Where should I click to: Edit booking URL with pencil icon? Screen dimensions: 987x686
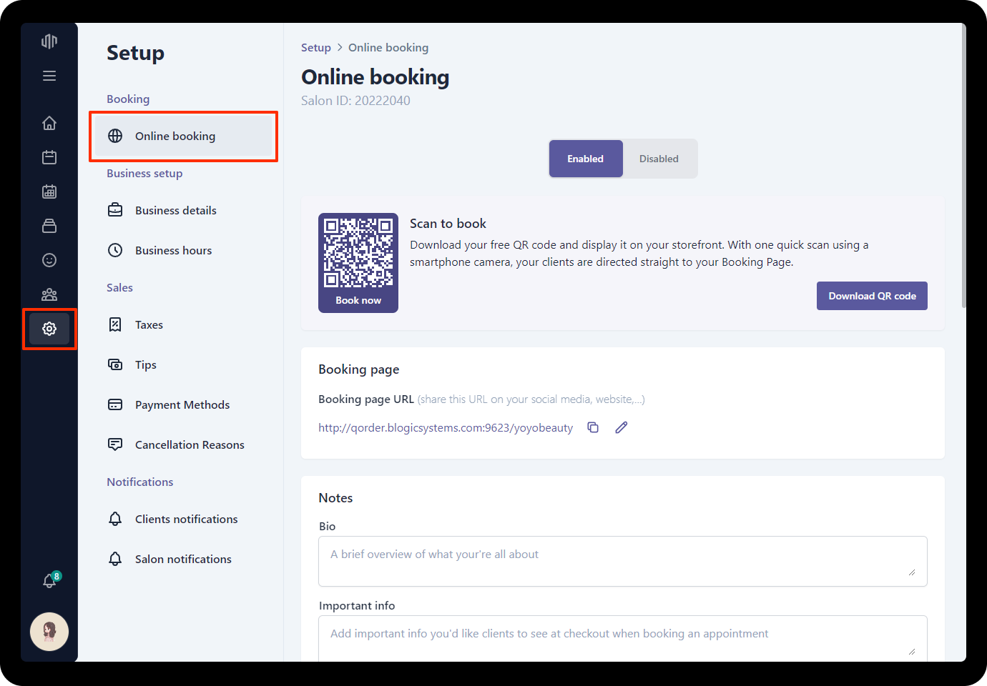coord(622,427)
